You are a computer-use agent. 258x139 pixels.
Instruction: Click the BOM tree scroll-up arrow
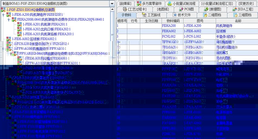click(112, 9)
